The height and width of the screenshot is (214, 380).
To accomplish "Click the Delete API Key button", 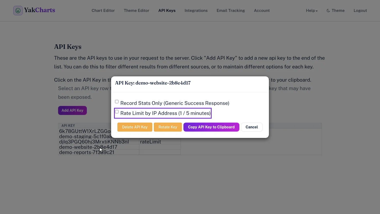I will point(135,127).
